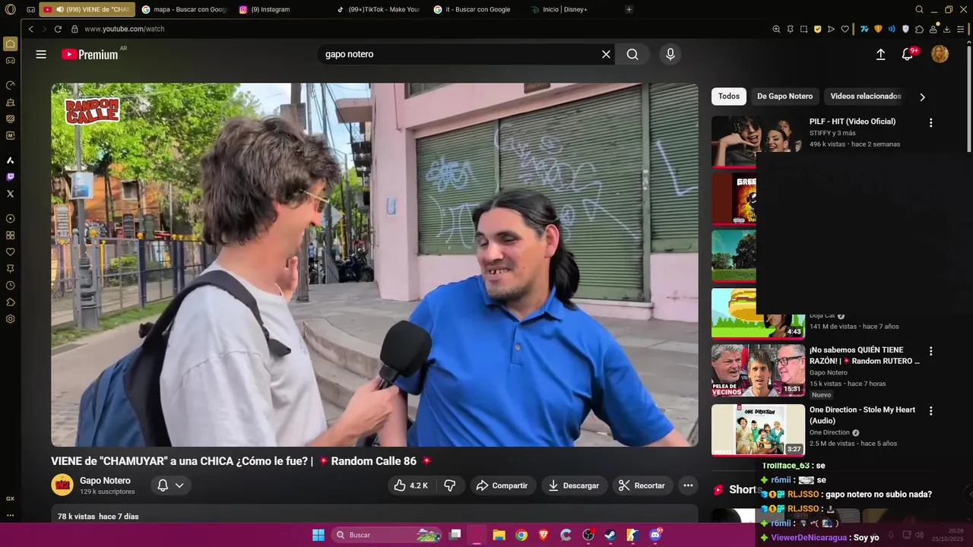Screen dimensions: 973x547
Task: Select the Videos relacionados filter chip
Action: coord(865,96)
